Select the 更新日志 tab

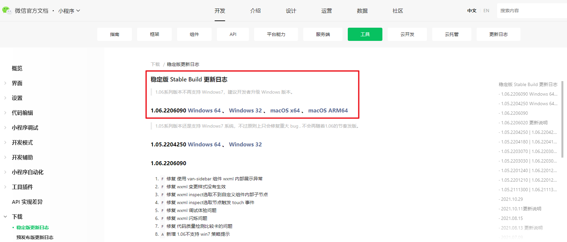(498, 34)
